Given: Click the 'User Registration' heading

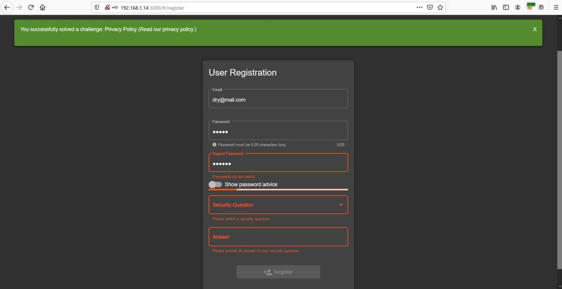Looking at the screenshot, I should click(x=243, y=72).
